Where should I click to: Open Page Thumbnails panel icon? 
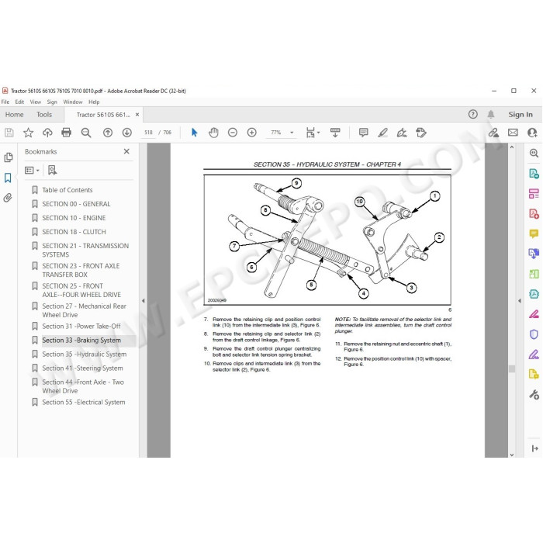coord(9,157)
